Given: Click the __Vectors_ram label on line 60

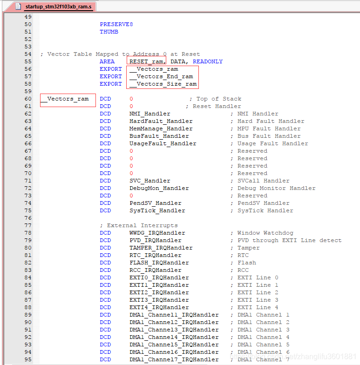Looking at the screenshot, I should [64, 99].
